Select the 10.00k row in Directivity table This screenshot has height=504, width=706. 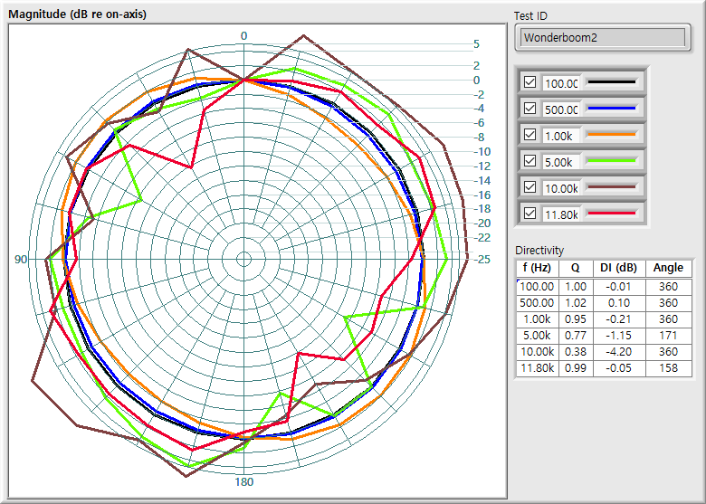pos(605,351)
